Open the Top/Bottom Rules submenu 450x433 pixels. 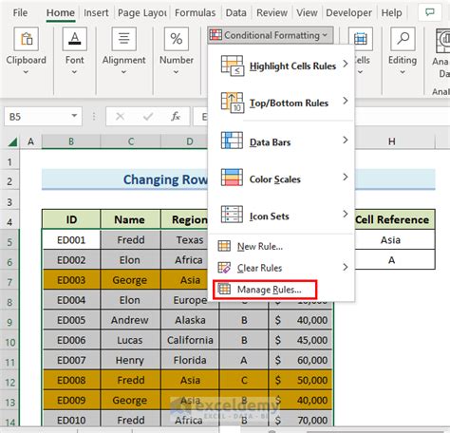[x=282, y=103]
